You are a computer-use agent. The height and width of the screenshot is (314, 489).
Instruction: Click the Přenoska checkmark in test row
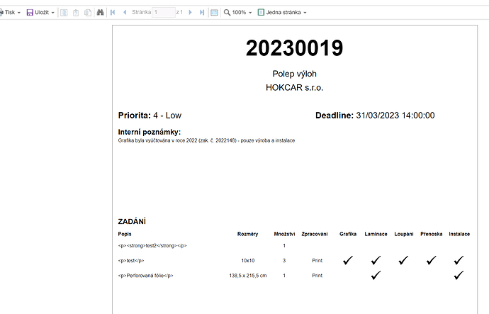tap(432, 260)
